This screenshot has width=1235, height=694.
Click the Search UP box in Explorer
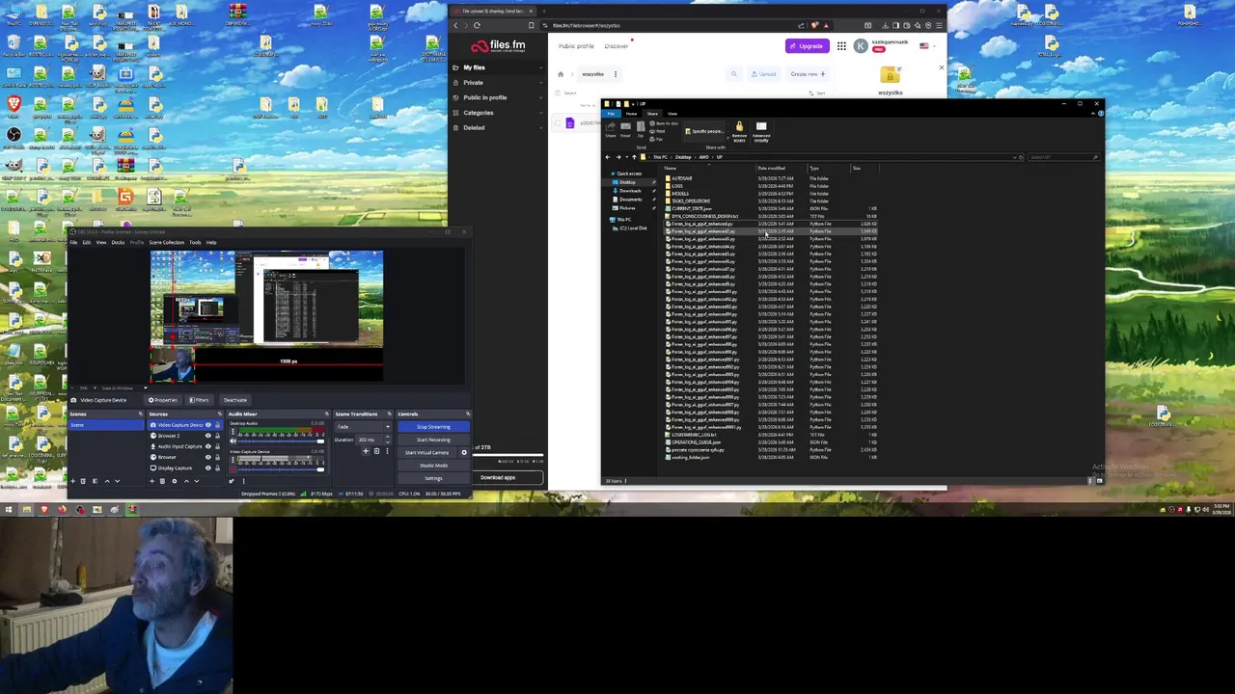coord(1061,157)
